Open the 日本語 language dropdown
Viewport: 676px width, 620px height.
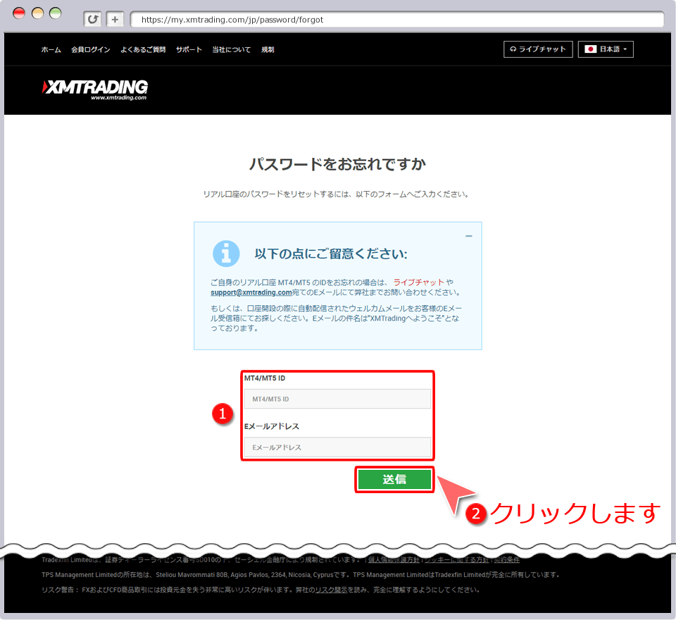coord(606,49)
